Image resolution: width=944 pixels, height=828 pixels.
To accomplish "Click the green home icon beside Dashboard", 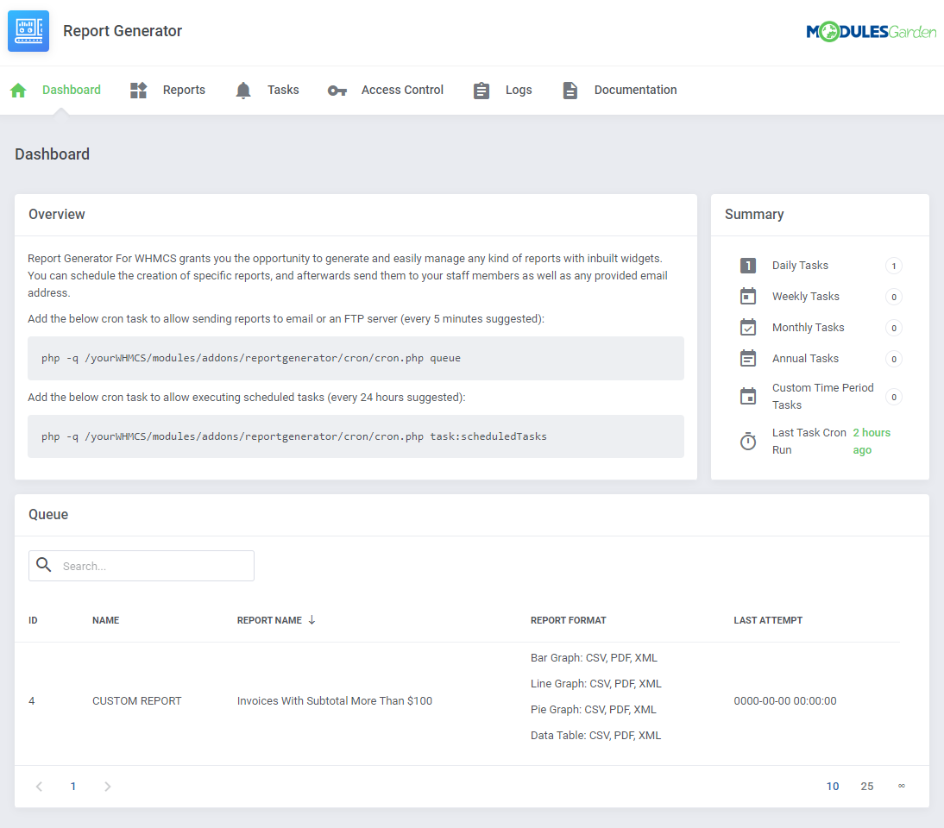I will click(18, 91).
